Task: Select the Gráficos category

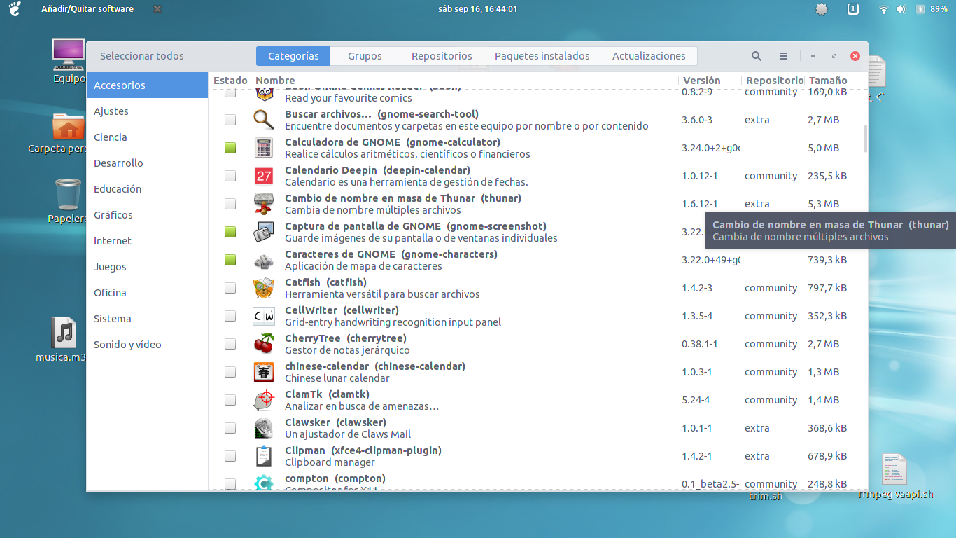Action: tap(147, 215)
